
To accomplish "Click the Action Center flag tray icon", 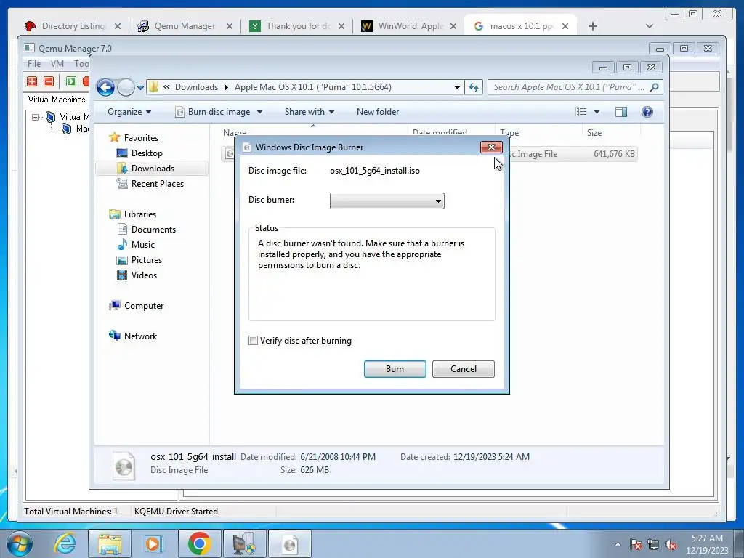I will pyautogui.click(x=636, y=545).
